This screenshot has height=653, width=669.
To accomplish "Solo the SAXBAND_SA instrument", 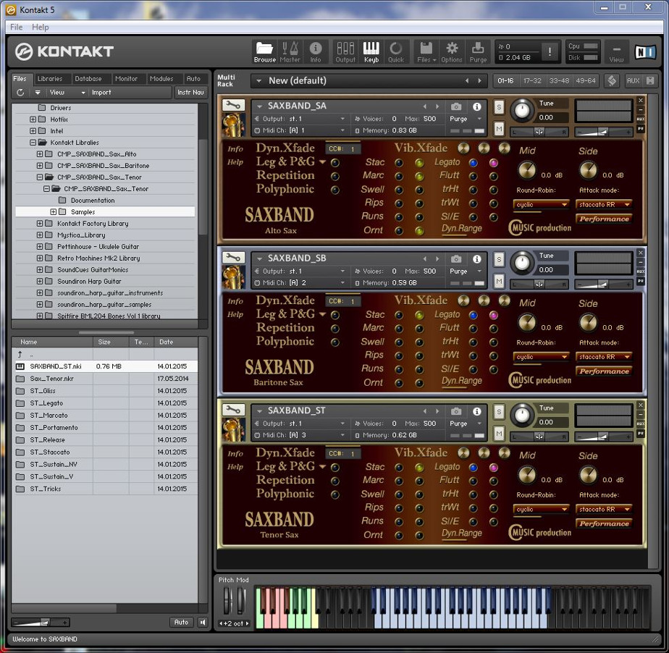I will pyautogui.click(x=499, y=107).
